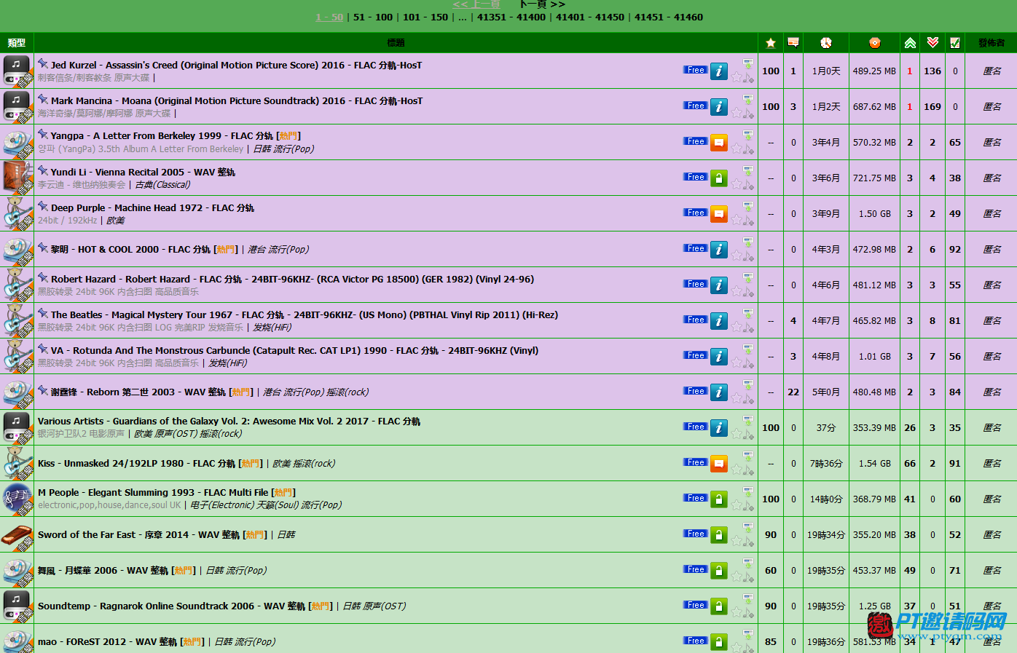Sort by time clock header icon

click(825, 43)
